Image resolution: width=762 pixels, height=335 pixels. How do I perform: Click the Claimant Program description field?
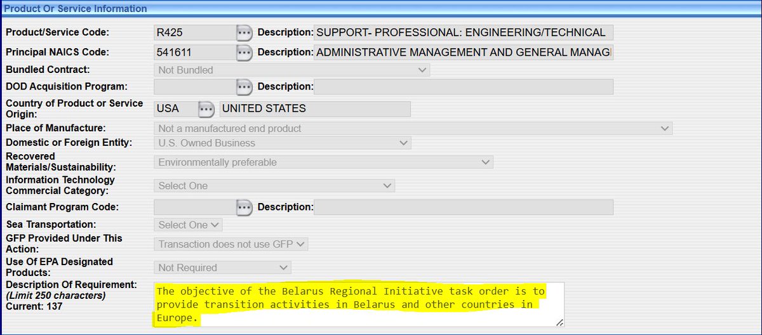(464, 207)
